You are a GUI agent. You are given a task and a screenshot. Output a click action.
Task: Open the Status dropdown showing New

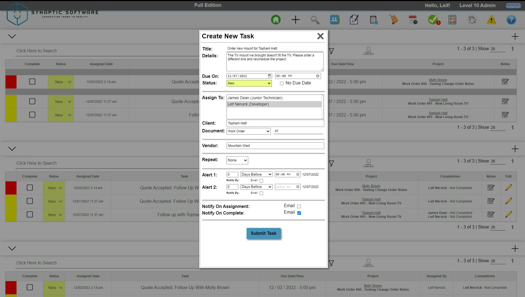(x=248, y=83)
